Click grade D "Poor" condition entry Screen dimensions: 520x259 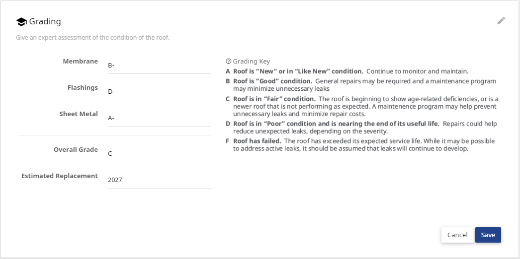(x=361, y=128)
